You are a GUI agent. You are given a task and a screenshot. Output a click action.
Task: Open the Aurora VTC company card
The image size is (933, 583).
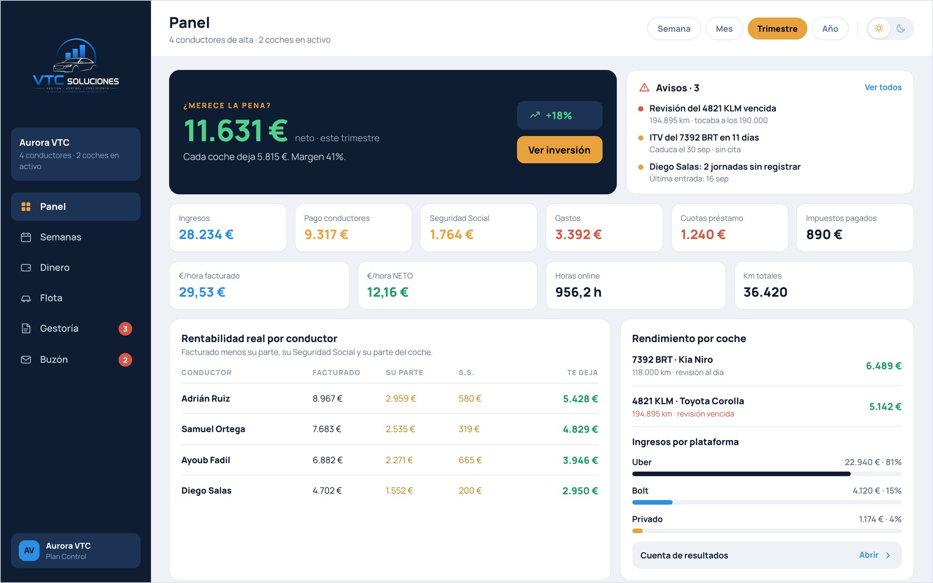76,154
